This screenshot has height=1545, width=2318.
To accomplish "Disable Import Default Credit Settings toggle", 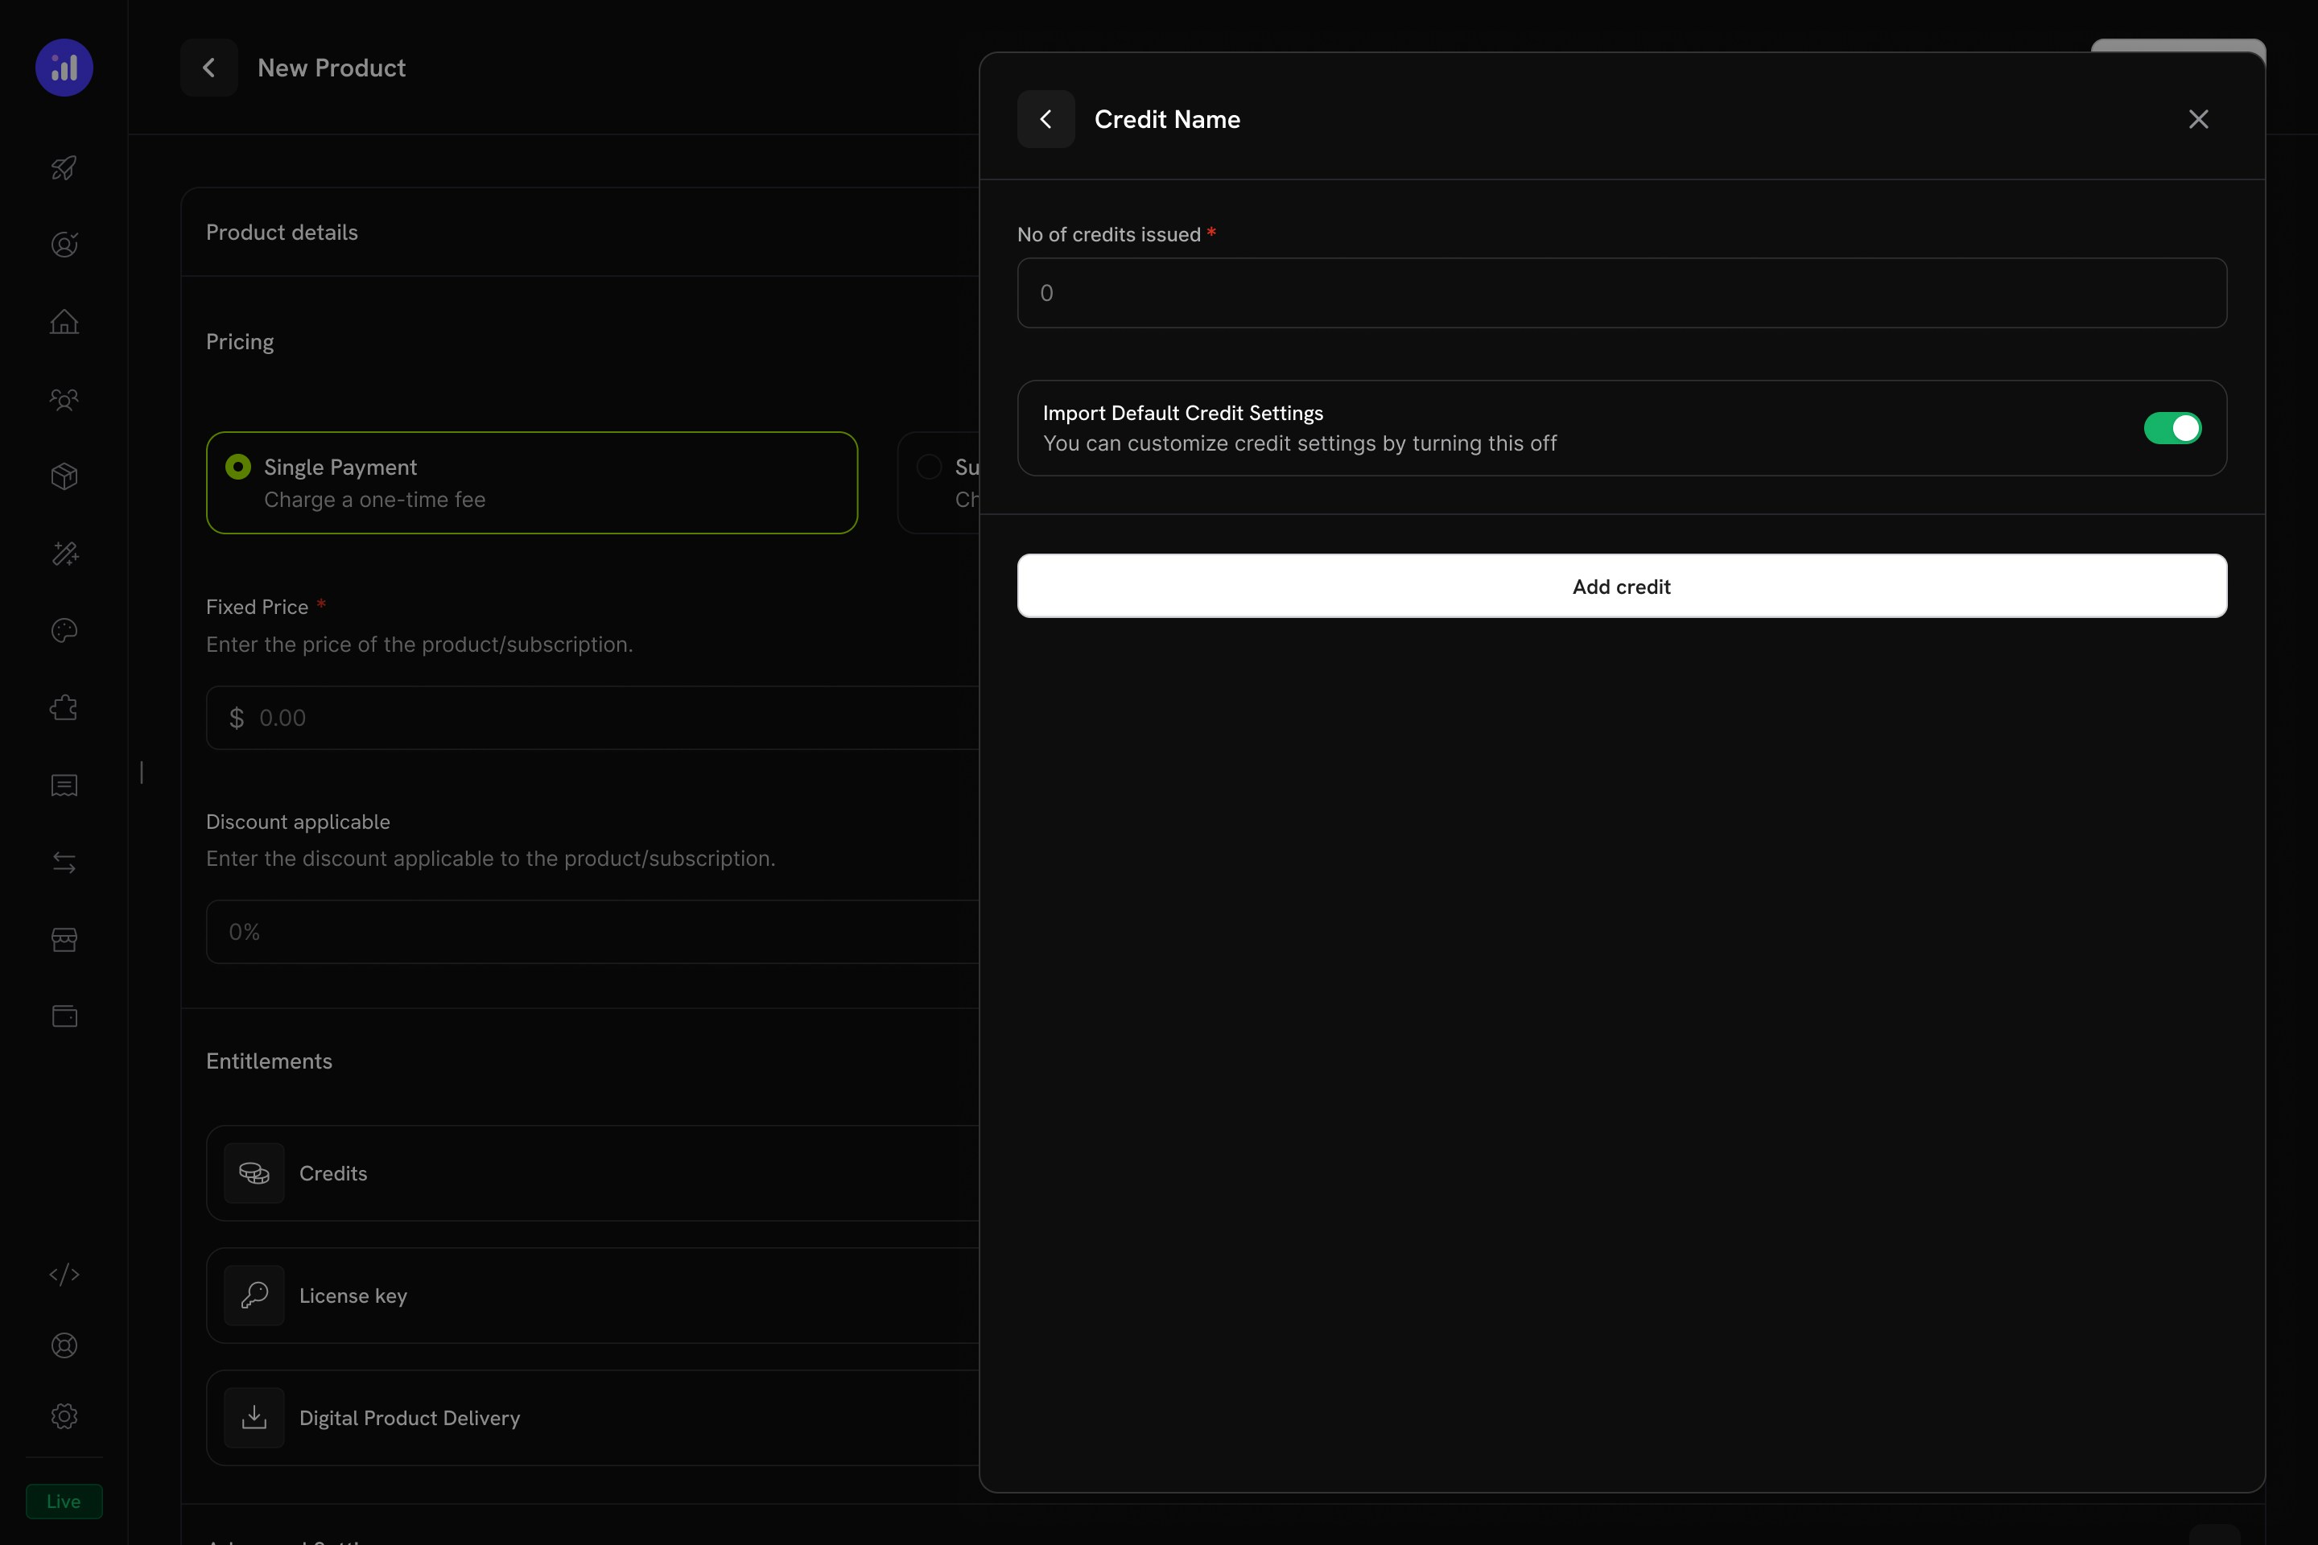I will tap(2173, 427).
